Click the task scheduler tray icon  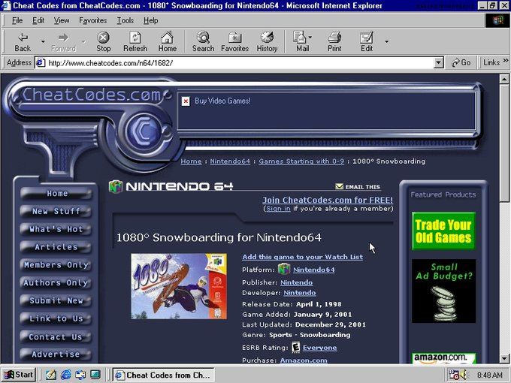454,375
